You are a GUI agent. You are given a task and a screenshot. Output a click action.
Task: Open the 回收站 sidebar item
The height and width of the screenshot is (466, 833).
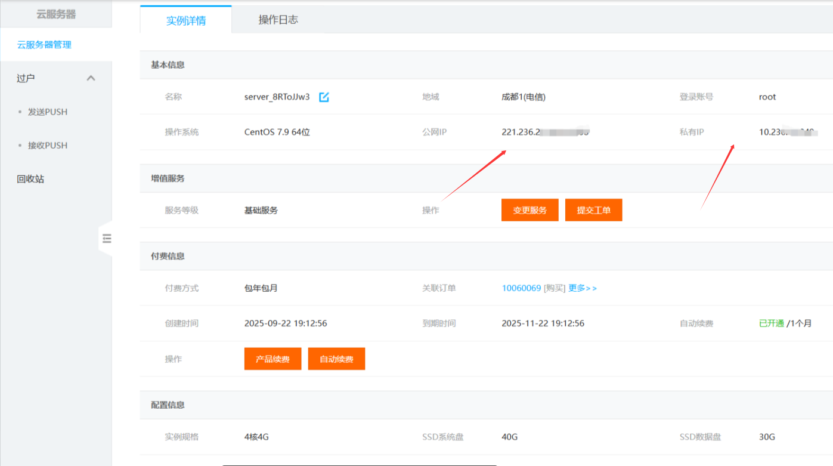coord(30,179)
